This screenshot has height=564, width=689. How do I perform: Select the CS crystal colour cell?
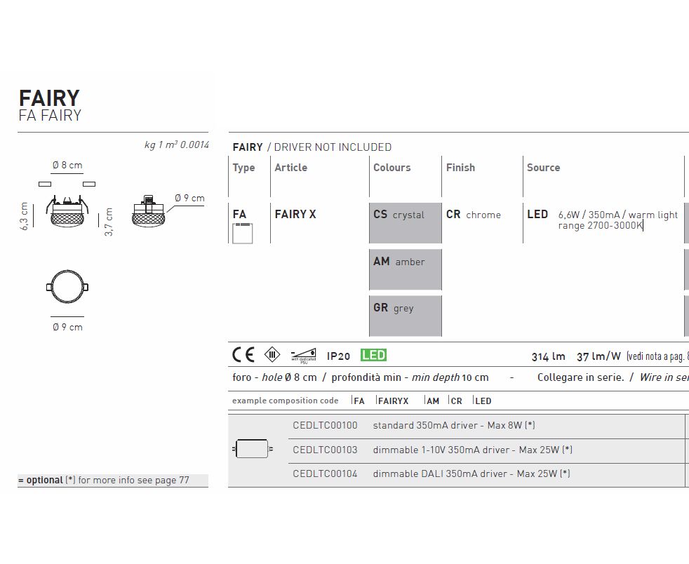(405, 223)
